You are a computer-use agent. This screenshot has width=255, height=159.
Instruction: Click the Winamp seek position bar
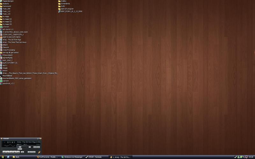(19, 149)
